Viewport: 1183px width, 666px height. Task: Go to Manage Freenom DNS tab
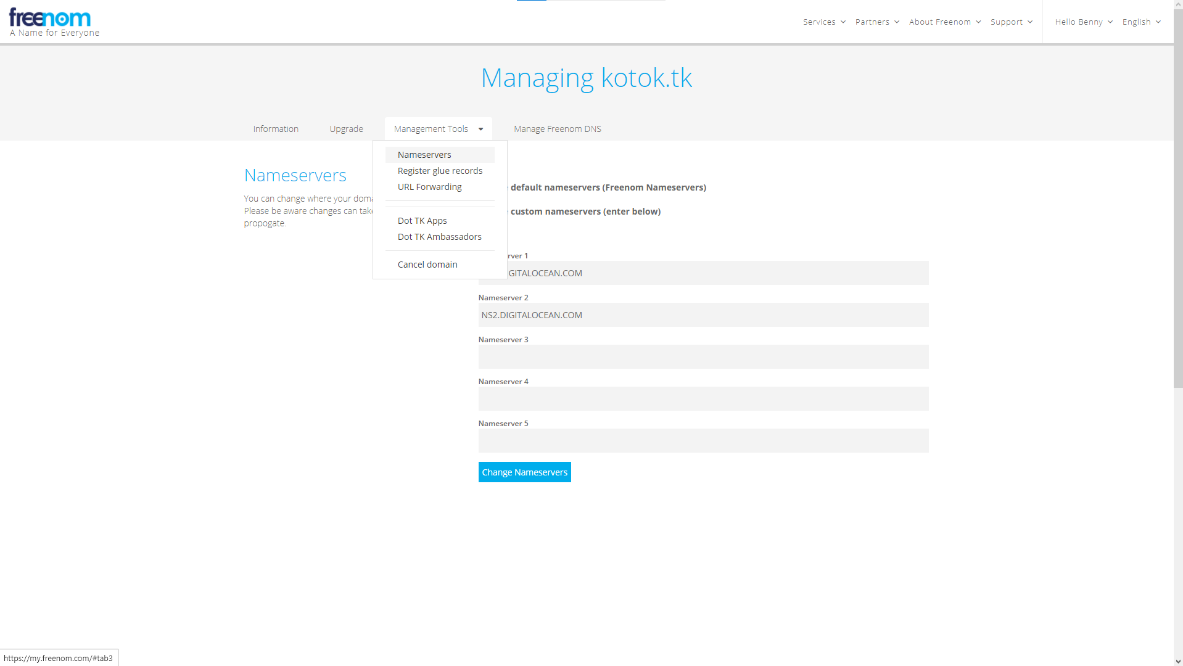pyautogui.click(x=557, y=129)
